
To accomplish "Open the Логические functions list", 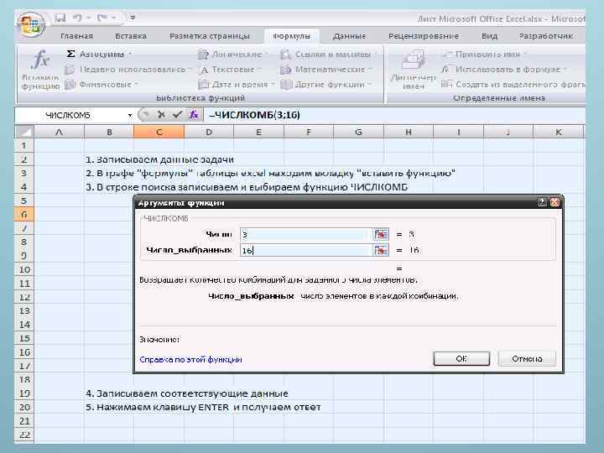I will (x=233, y=55).
